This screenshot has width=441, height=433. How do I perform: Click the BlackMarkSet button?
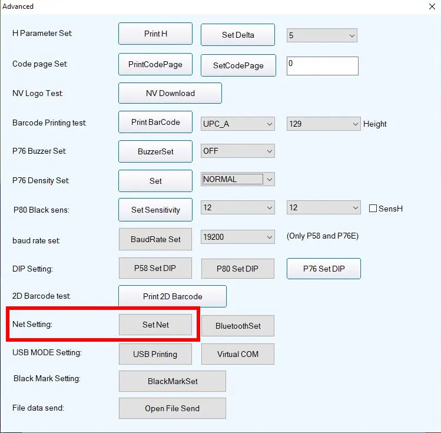point(172,381)
